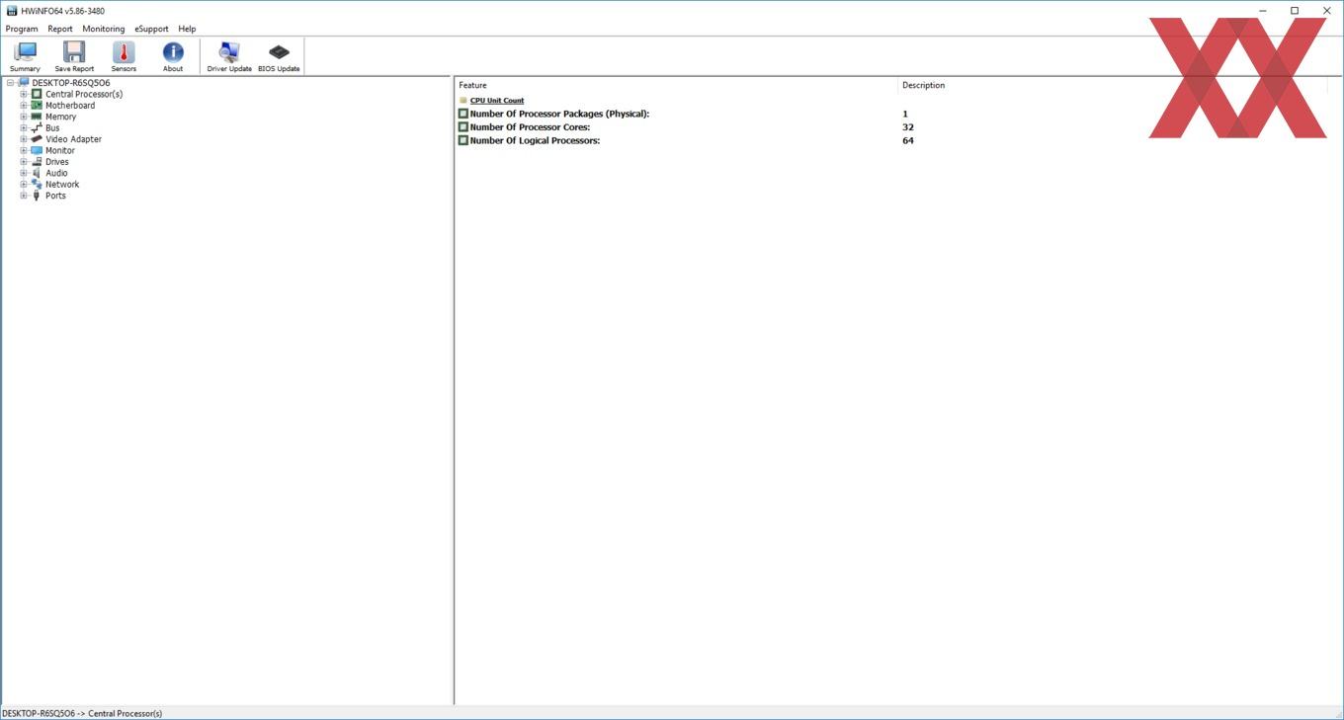Click the Description column header

[1112, 85]
